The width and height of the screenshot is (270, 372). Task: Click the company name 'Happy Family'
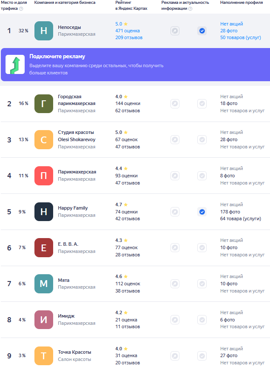73,208
